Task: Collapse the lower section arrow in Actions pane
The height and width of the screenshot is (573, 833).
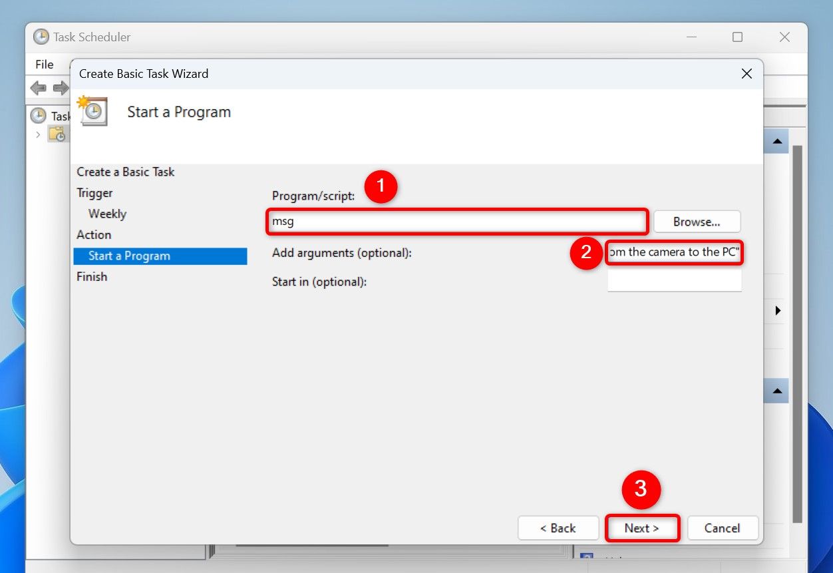Action: click(776, 391)
